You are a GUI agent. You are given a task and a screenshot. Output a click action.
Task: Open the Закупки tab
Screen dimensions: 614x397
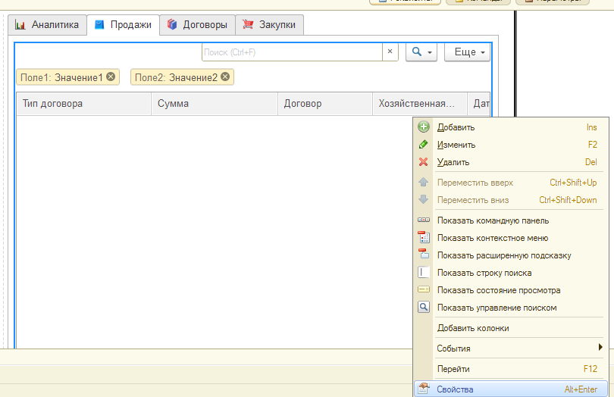(x=270, y=25)
